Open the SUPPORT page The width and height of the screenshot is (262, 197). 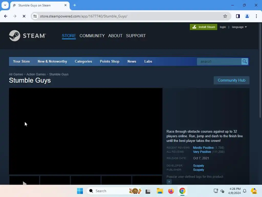click(136, 36)
